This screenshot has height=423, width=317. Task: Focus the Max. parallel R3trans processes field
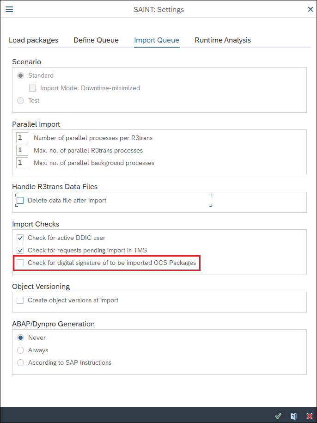pyautogui.click(x=22, y=150)
